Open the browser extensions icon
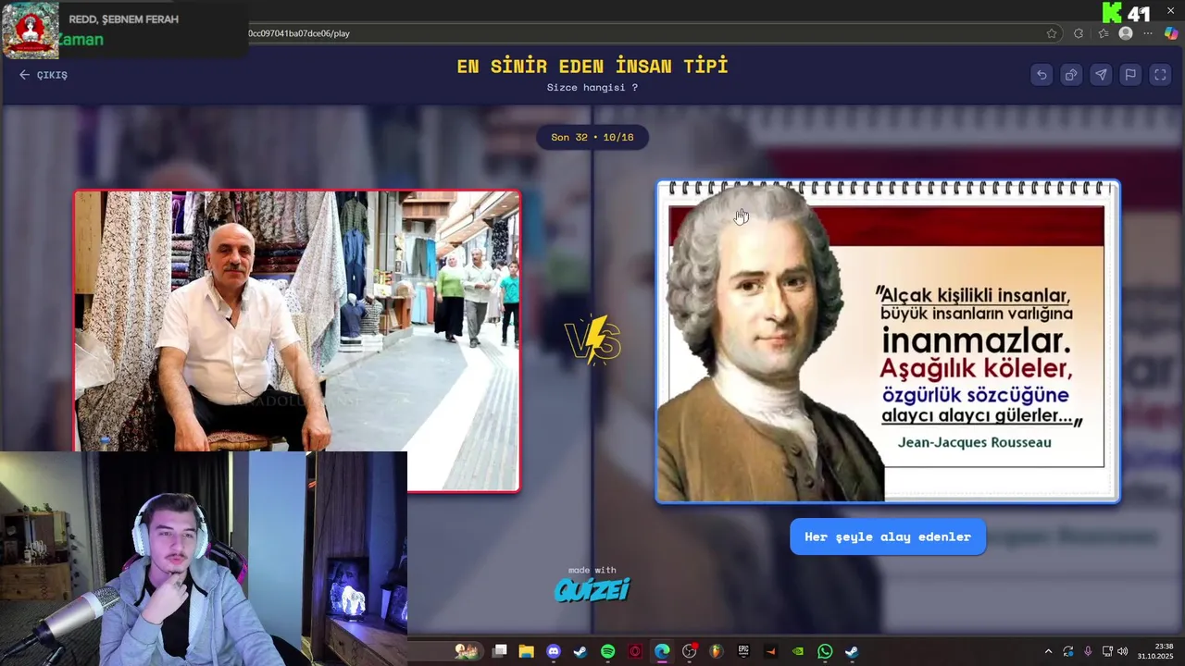This screenshot has width=1185, height=666. (x=1079, y=33)
